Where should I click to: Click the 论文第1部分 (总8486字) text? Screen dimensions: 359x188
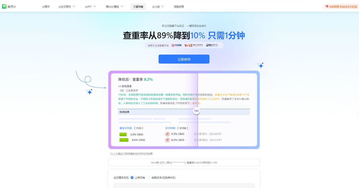coord(208,134)
